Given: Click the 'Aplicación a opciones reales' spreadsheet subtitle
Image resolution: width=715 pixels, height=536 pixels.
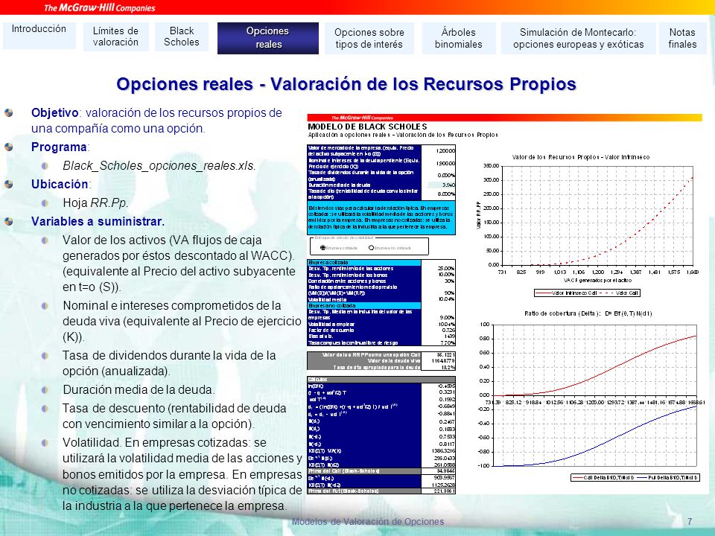Looking at the screenshot, I should [403, 135].
